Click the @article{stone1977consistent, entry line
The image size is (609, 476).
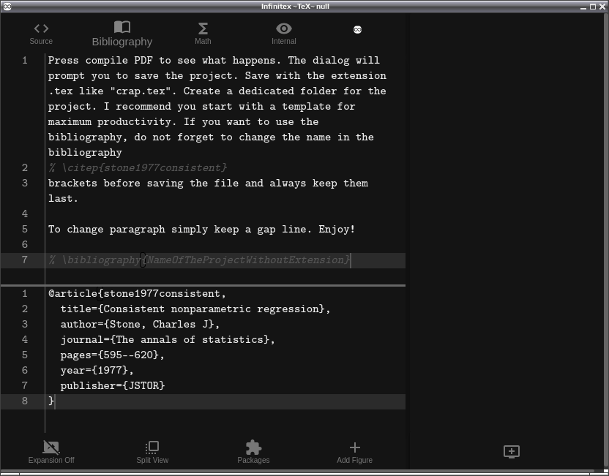137,294
